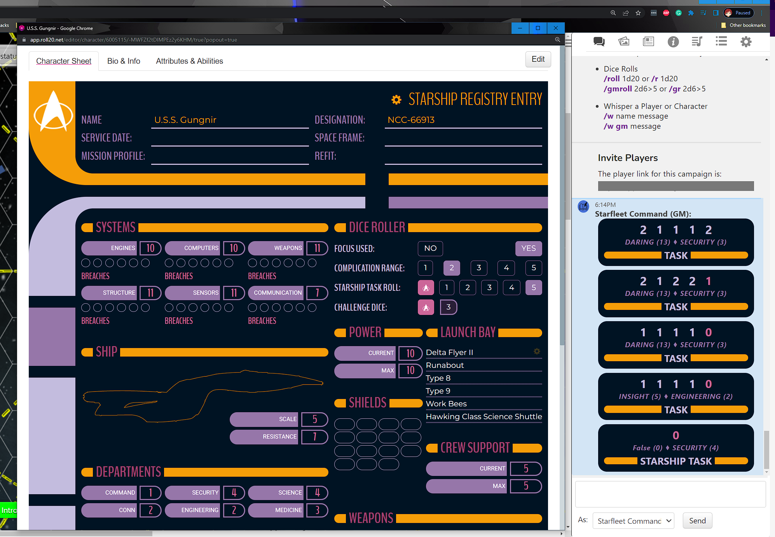This screenshot has width=775, height=537.
Task: Switch to the Attributes & Abilities tab
Action: coord(190,61)
